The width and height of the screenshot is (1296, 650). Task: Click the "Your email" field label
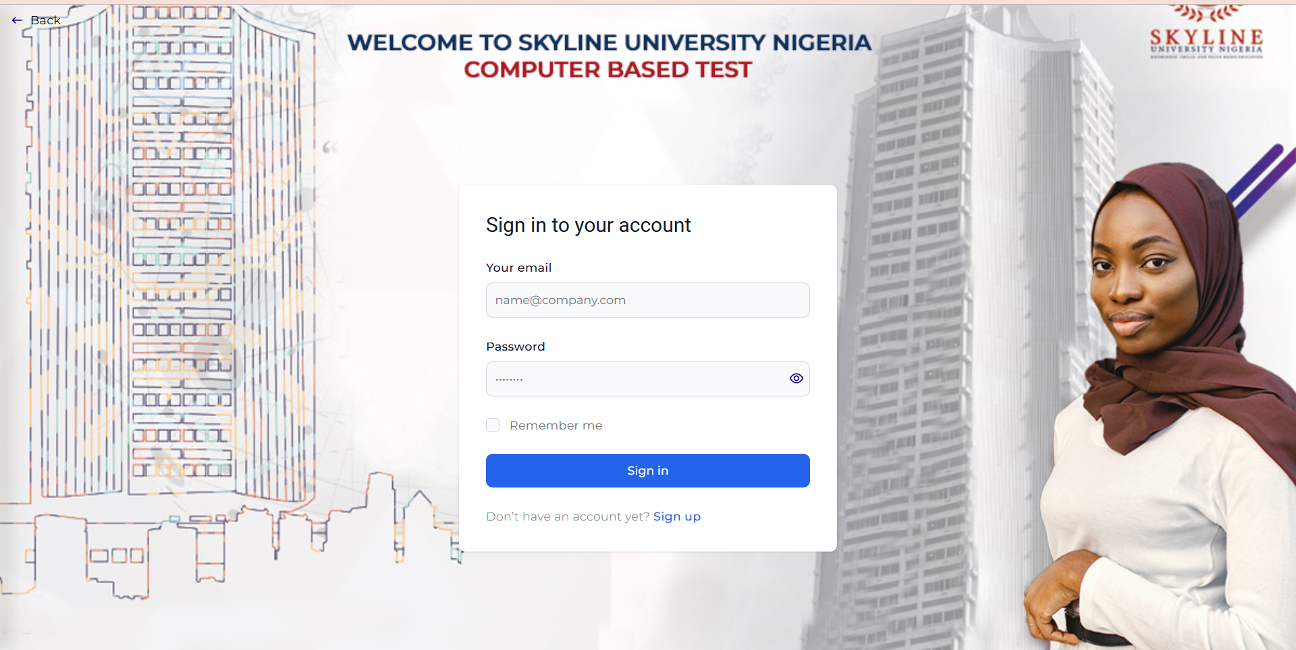(x=518, y=268)
